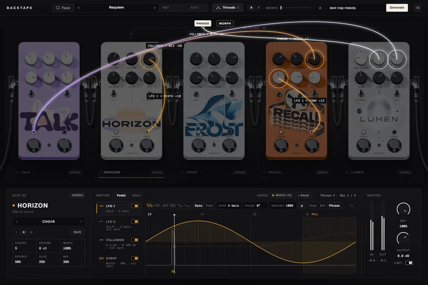Toggle the Follower enable switch

(135, 240)
